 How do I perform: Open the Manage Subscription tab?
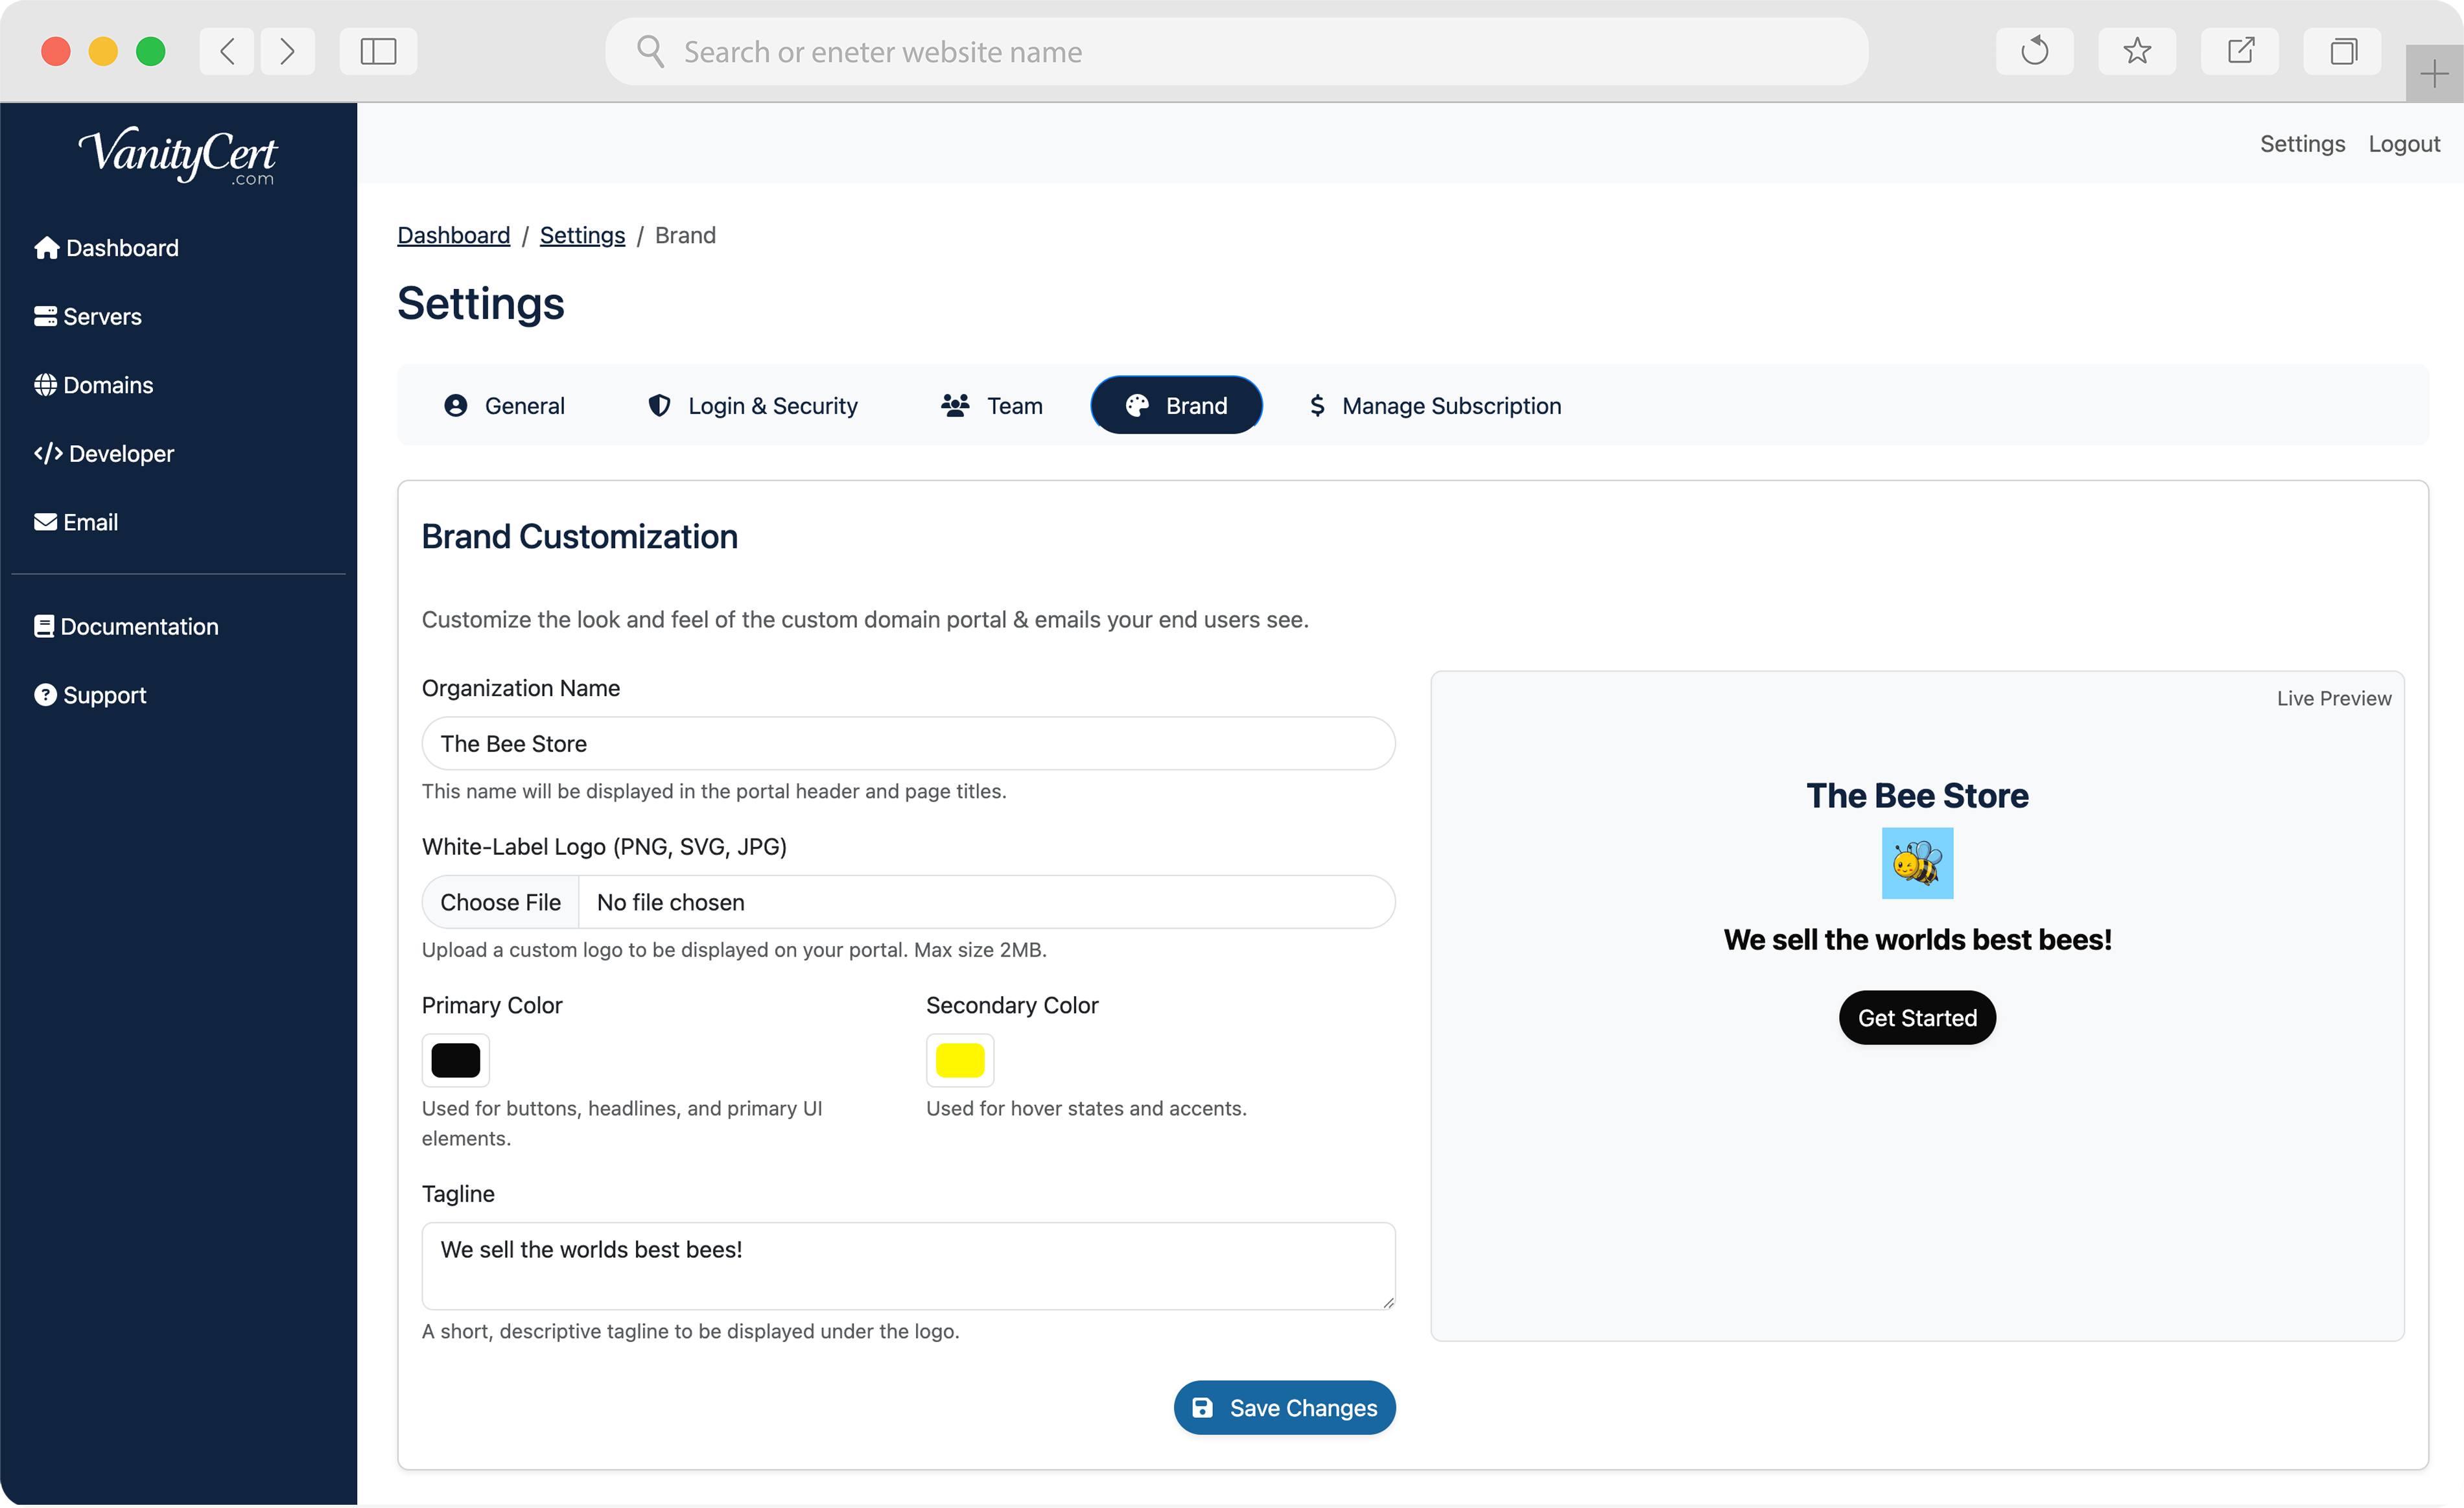[x=1434, y=406]
